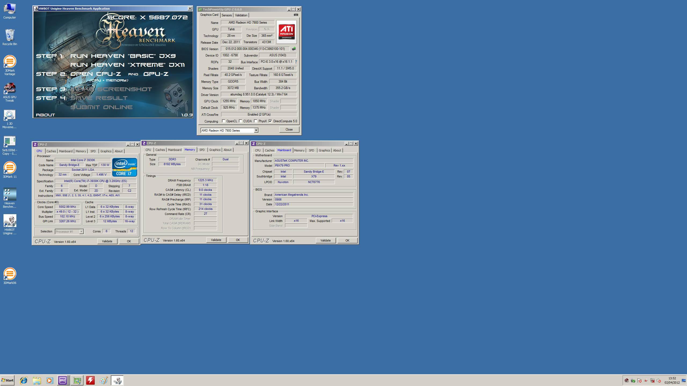Image resolution: width=687 pixels, height=386 pixels.
Task: Launch HWBOT Unigine desktop shortcut
Action: tap(10, 224)
